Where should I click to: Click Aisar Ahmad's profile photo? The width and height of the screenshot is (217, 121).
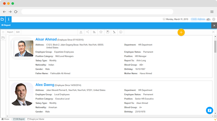pos(22,48)
